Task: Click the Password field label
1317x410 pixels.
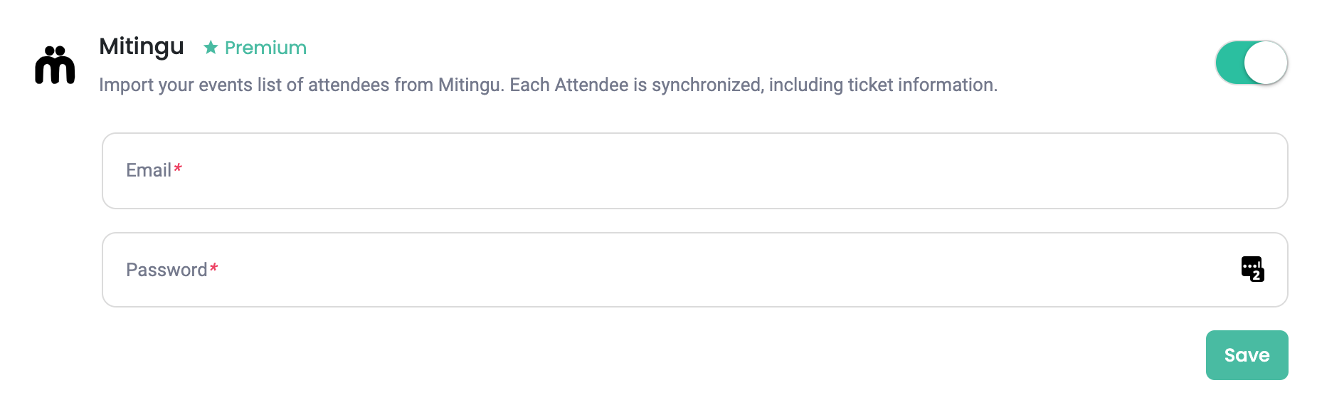Action: (166, 270)
